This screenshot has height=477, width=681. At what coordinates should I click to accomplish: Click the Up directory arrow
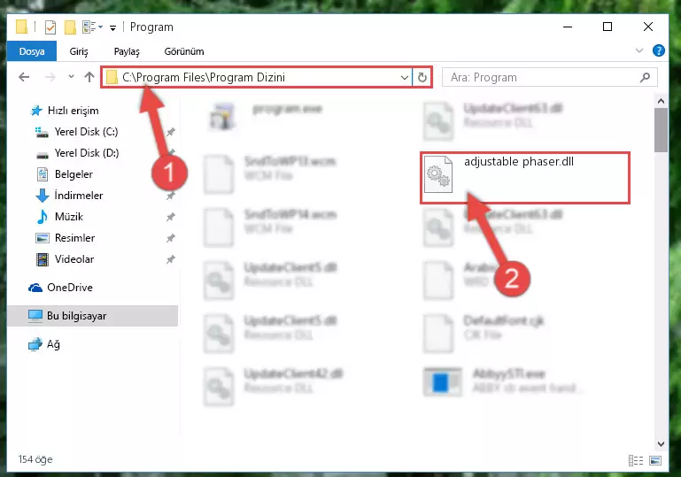point(89,77)
